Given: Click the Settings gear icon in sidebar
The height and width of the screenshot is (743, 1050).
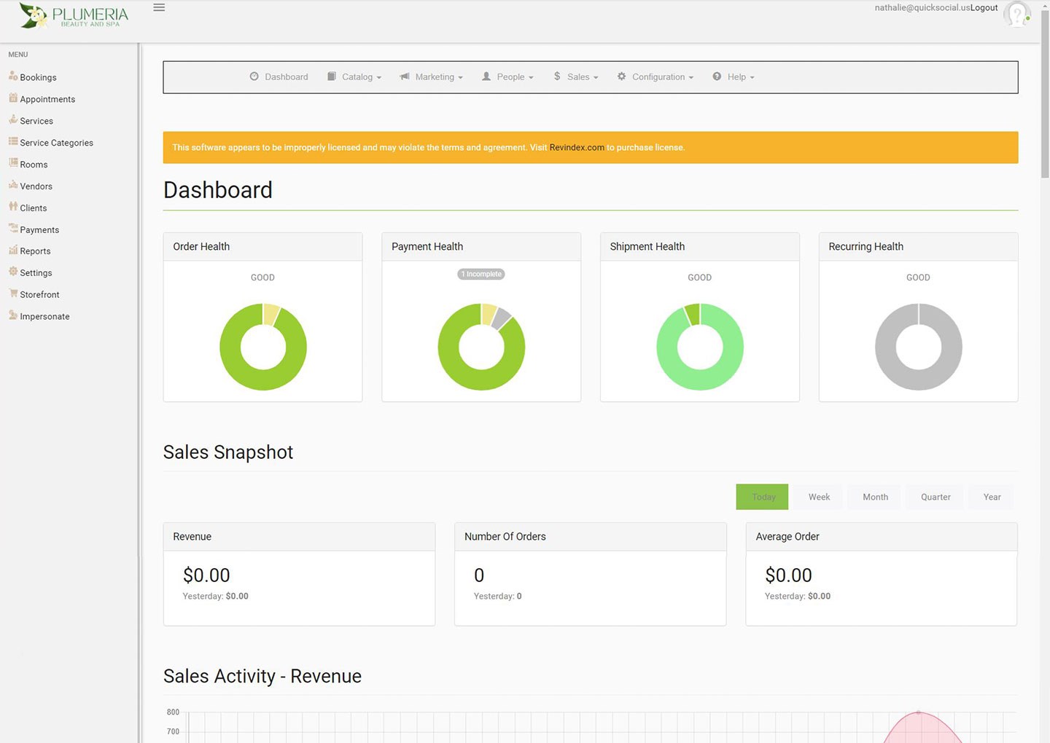Looking at the screenshot, I should 13,272.
